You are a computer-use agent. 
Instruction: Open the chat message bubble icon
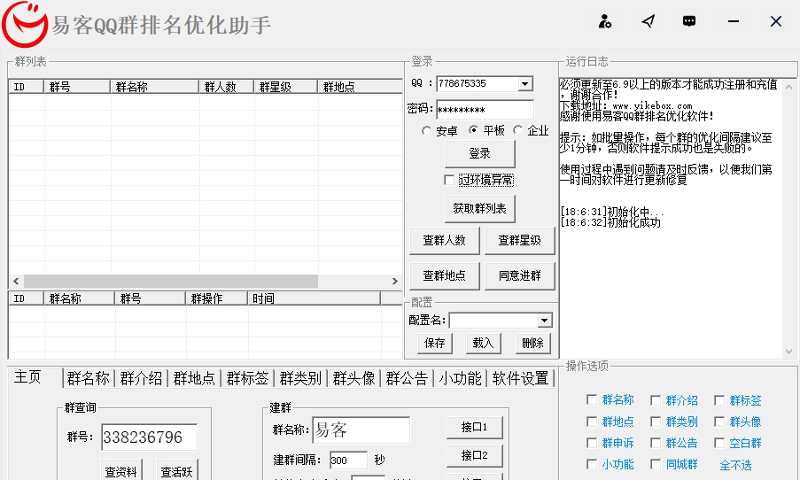coord(689,21)
